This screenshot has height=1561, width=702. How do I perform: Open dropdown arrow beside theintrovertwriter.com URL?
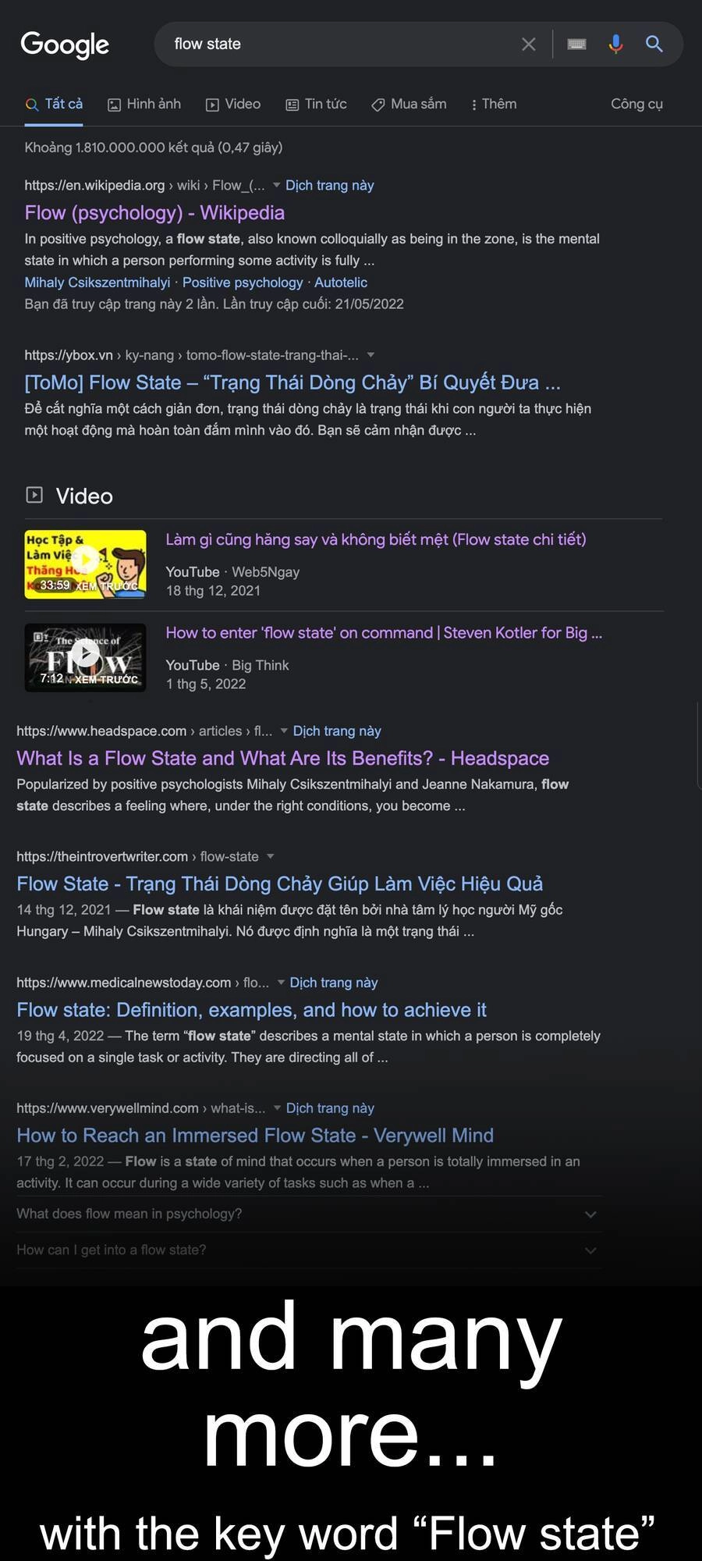(271, 856)
